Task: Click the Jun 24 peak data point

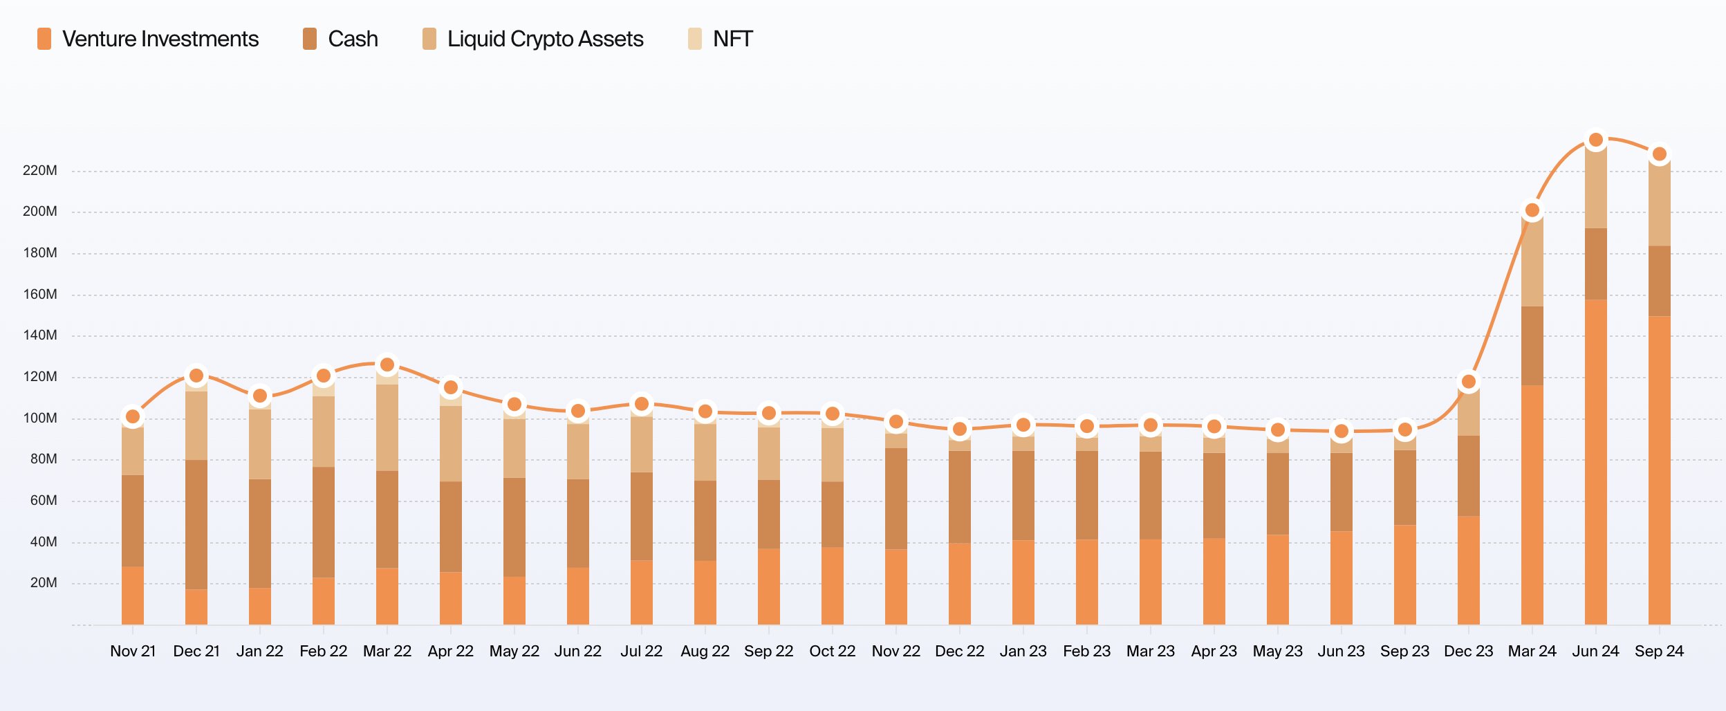Action: [x=1596, y=140]
